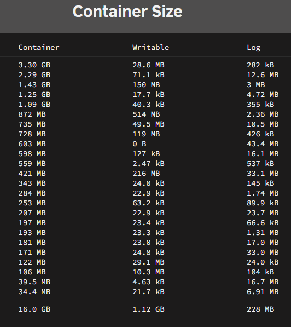Click the 282 kB log value

[x=260, y=65]
